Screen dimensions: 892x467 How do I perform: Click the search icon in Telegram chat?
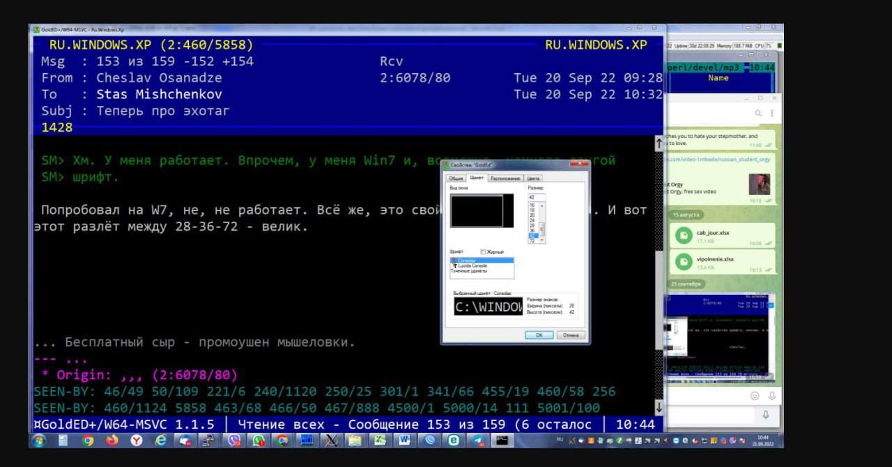coord(758,113)
